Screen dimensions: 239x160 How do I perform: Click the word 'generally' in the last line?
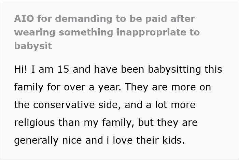(x=36, y=141)
